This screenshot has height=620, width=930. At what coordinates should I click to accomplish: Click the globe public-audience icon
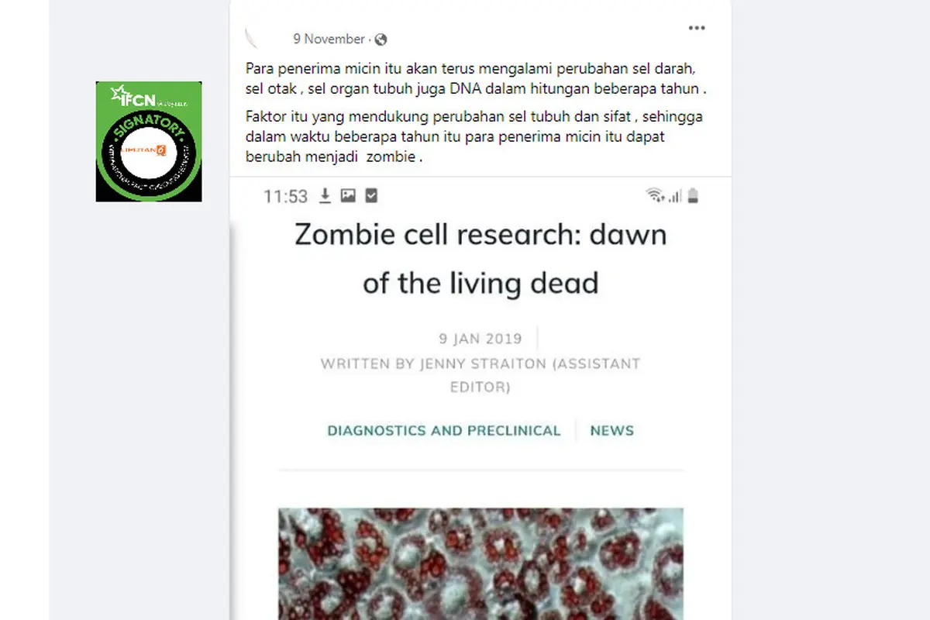[381, 40]
